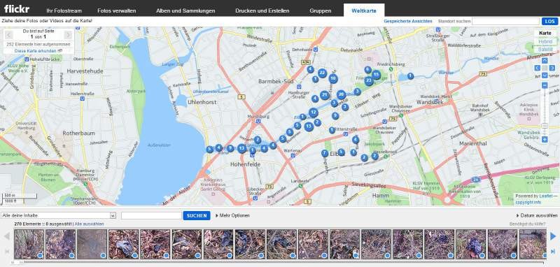Viewport: 560px width, 267px height.
Task: Click the flickr logo
Action: [17, 9]
